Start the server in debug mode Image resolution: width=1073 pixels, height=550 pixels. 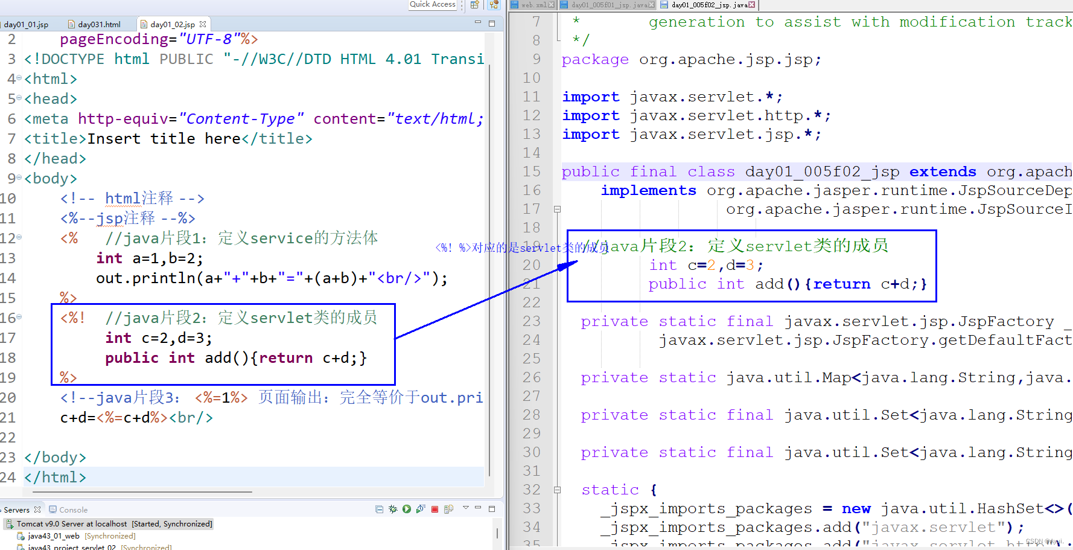pyautogui.click(x=393, y=509)
